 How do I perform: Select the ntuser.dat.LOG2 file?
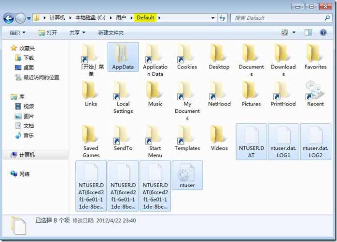(x=315, y=142)
